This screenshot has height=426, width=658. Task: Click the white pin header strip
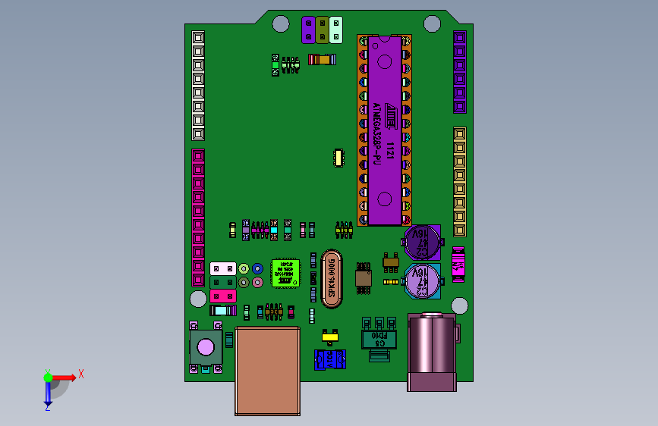(x=198, y=86)
